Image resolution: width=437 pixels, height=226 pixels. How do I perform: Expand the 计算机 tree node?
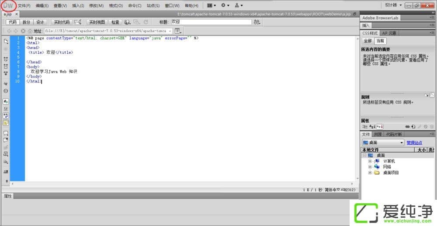click(370, 161)
